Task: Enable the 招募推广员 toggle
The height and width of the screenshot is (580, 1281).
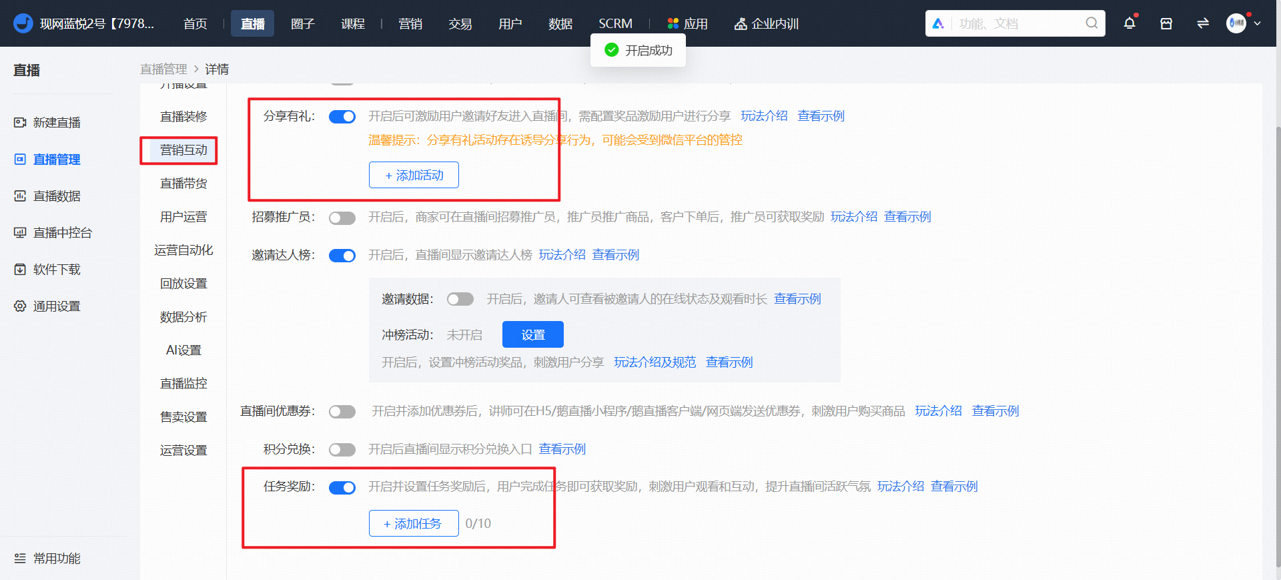Action: click(342, 218)
